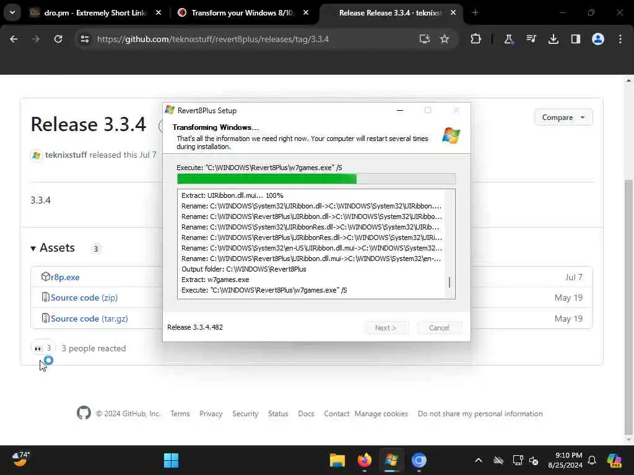The image size is (634, 475).
Task: Collapse the Assets section
Action: 53,247
